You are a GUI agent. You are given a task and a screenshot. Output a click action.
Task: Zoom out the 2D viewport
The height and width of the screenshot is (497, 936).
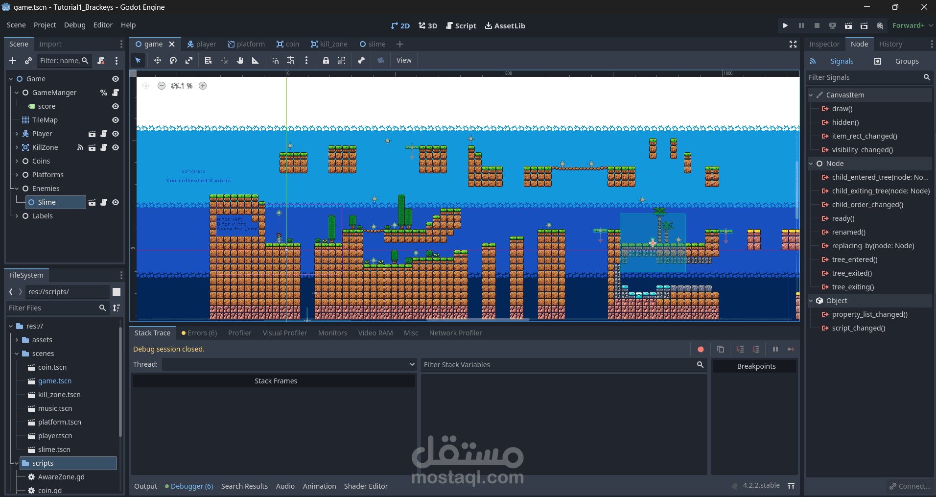[x=162, y=86]
